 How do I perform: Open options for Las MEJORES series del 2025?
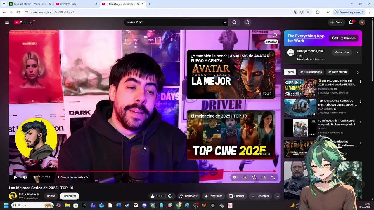360,81
